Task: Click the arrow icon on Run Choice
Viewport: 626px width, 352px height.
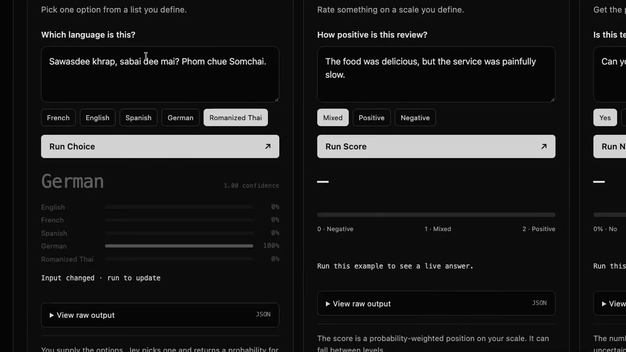Action: pos(268,146)
